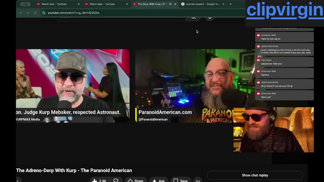
Task: Open a new browser tab
Action: pos(231,4)
